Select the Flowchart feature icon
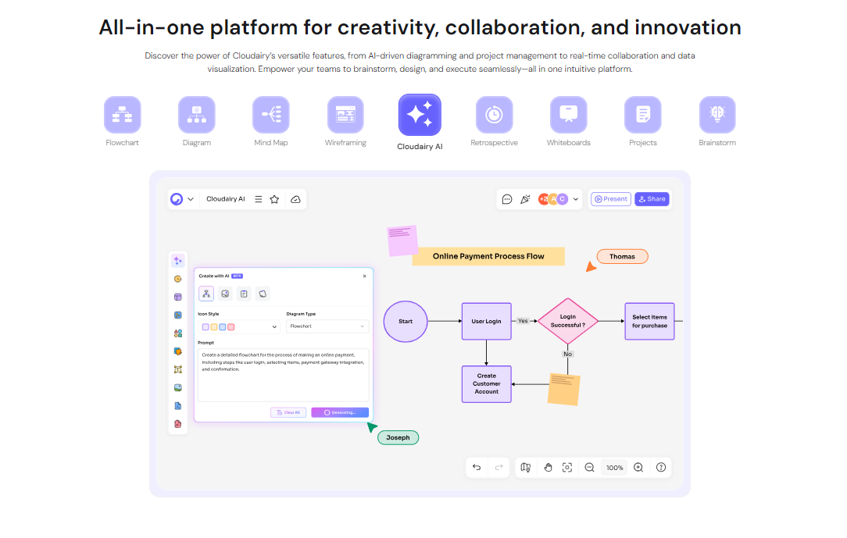The height and width of the screenshot is (538, 847). (x=122, y=115)
